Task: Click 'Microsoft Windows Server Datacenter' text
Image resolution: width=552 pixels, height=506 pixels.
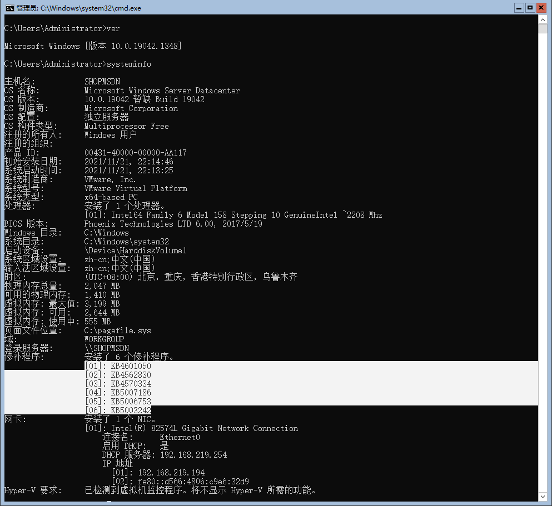Action: pyautogui.click(x=162, y=91)
